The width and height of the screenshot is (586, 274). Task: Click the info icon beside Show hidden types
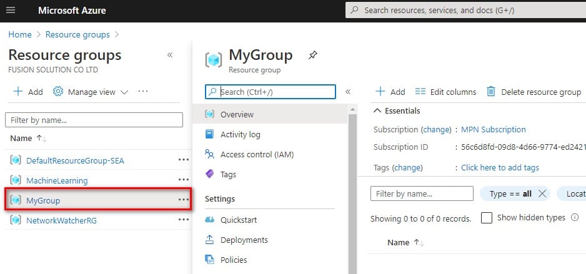click(x=575, y=217)
